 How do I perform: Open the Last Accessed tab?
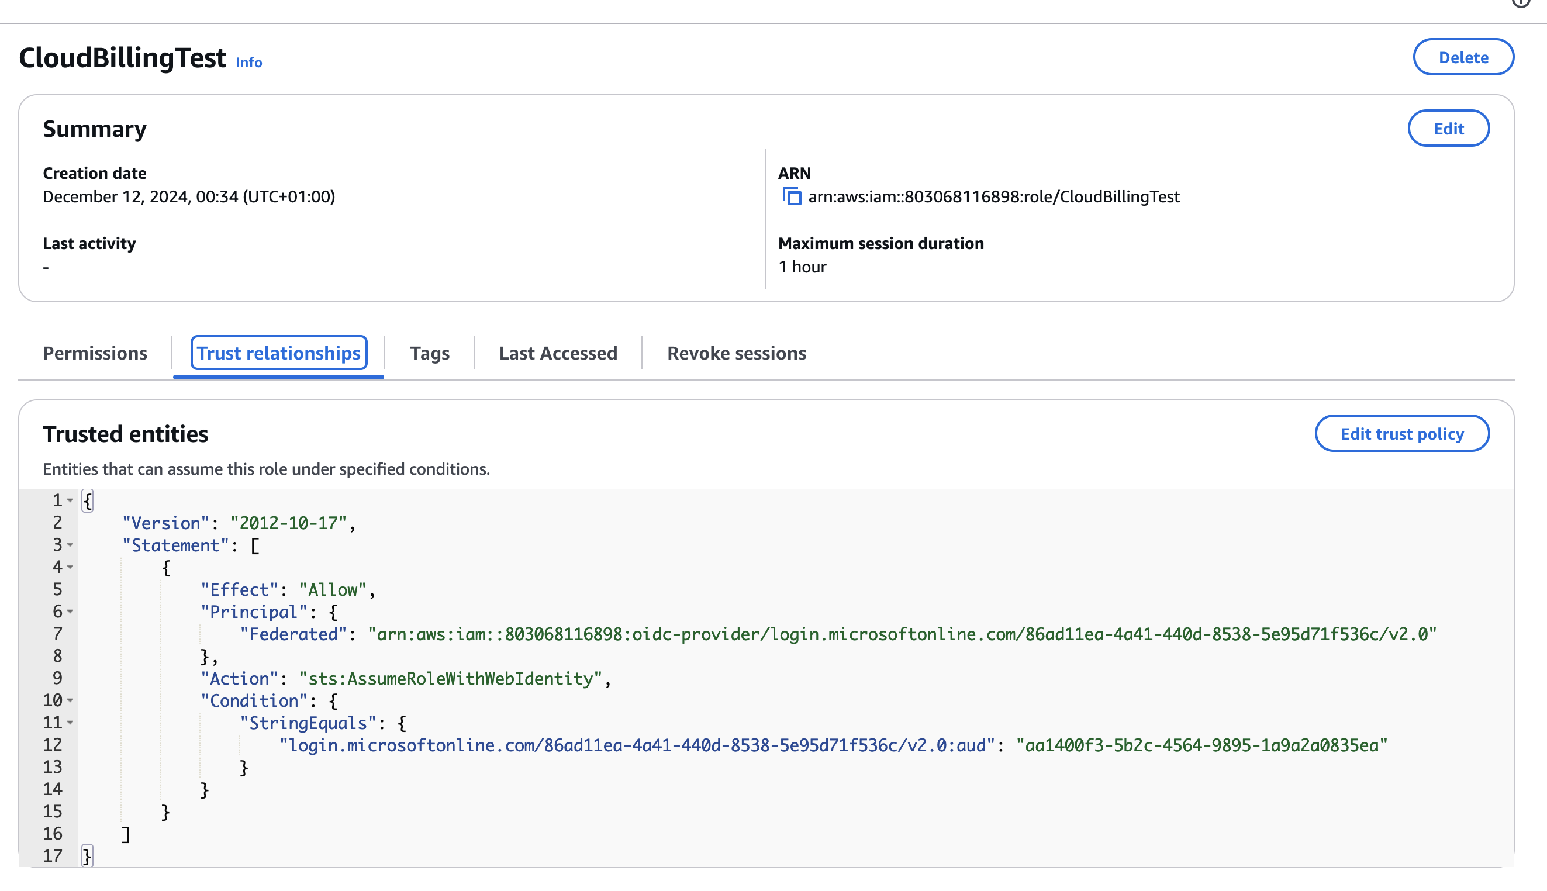pos(558,353)
